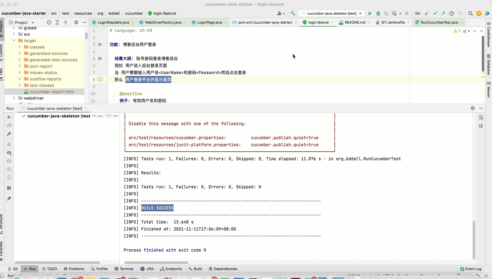492x279 pixels.
Task: Click the orange IDE update icon
Action: 479,13
